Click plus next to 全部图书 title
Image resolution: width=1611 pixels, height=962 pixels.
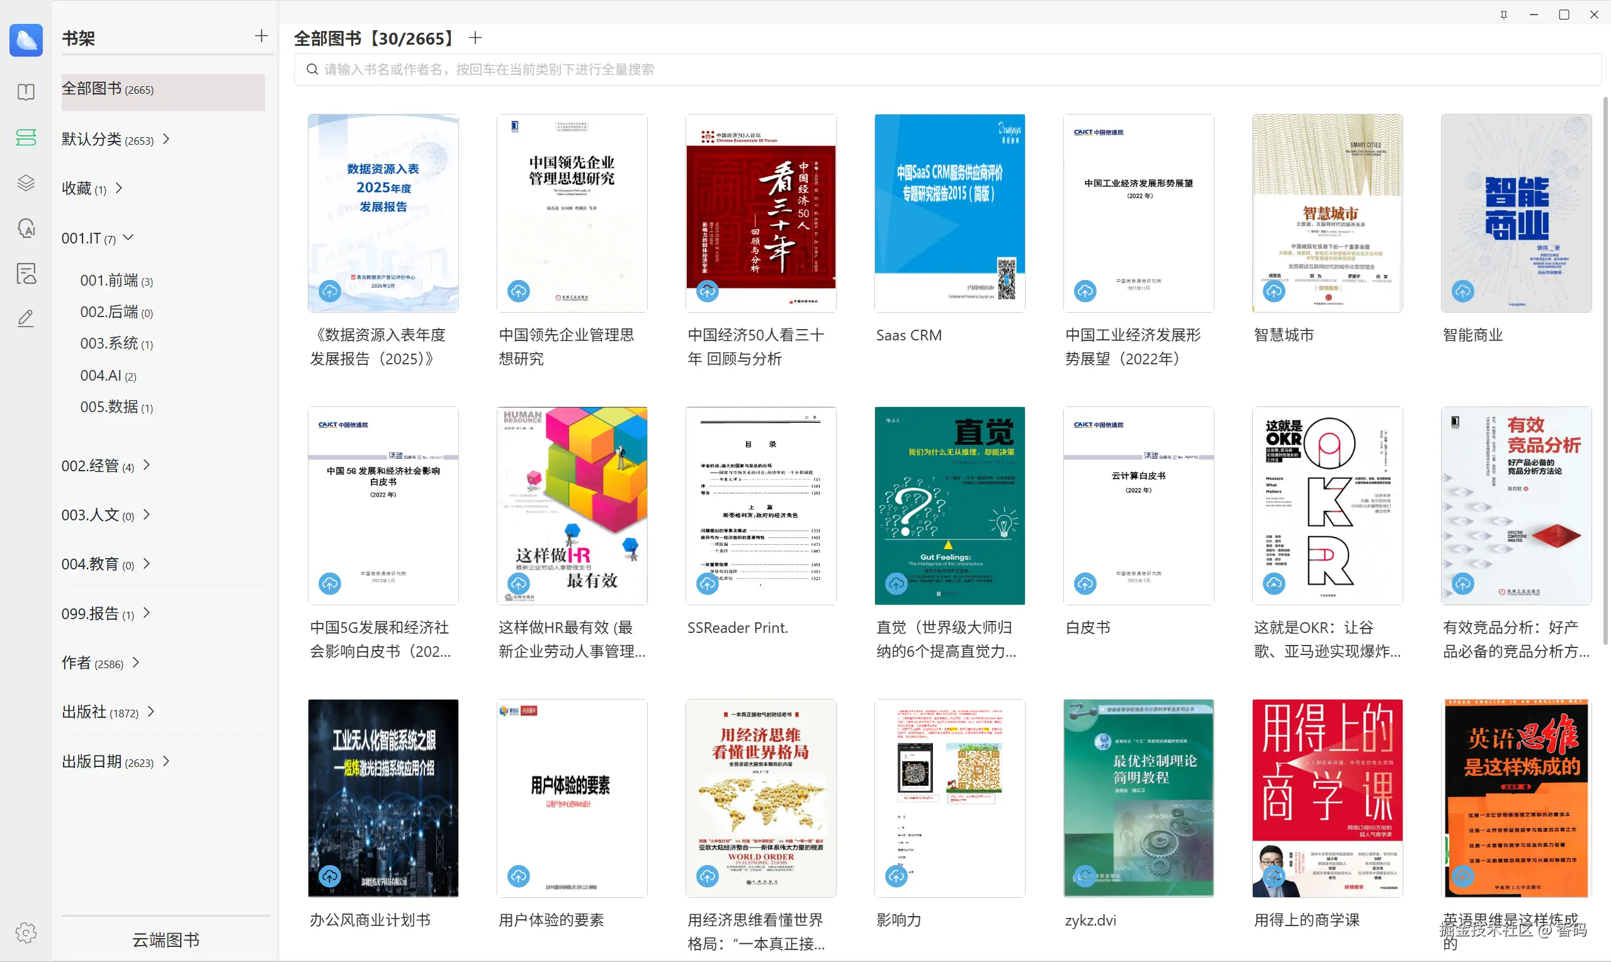point(475,38)
